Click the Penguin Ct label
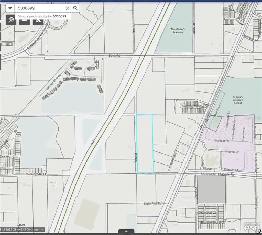The image size is (262, 235). (x=231, y=170)
